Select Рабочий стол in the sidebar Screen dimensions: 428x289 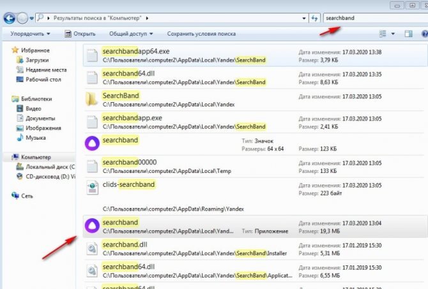pos(43,80)
